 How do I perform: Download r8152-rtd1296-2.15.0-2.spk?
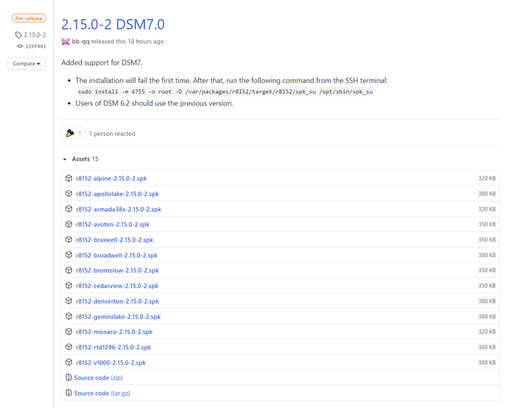[x=113, y=347]
